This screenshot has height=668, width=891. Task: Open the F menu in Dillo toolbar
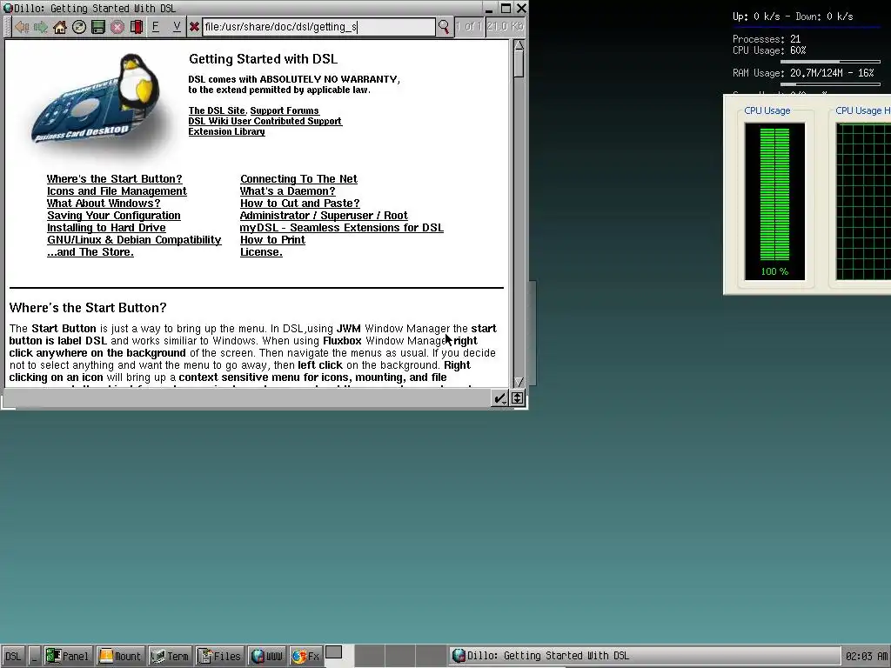coord(155,27)
